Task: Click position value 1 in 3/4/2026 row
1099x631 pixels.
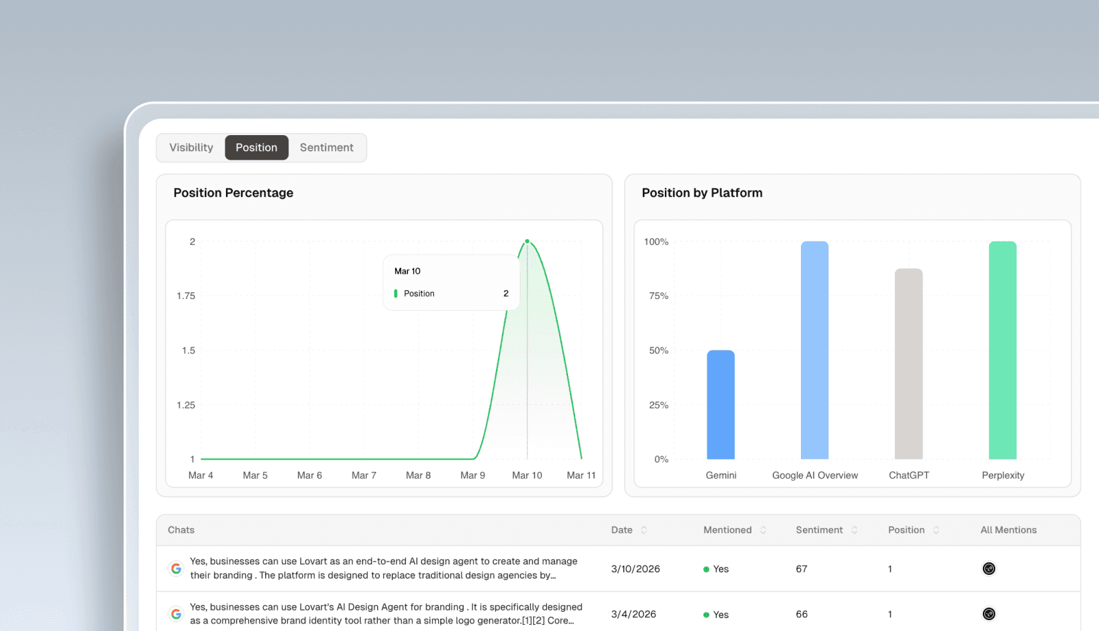Action: pos(890,615)
